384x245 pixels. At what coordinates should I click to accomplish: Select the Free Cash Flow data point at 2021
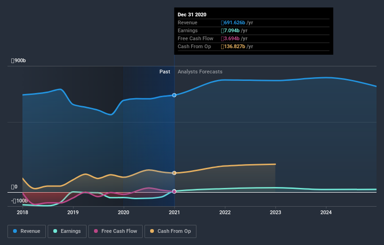click(174, 191)
